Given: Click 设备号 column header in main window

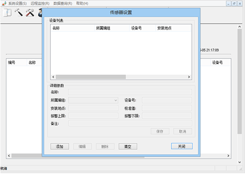Looking at the screenshot, I should click(220, 63).
